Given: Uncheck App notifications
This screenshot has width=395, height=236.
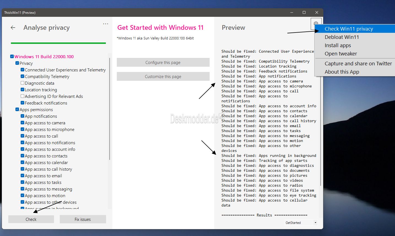Looking at the screenshot, I should (23, 116).
